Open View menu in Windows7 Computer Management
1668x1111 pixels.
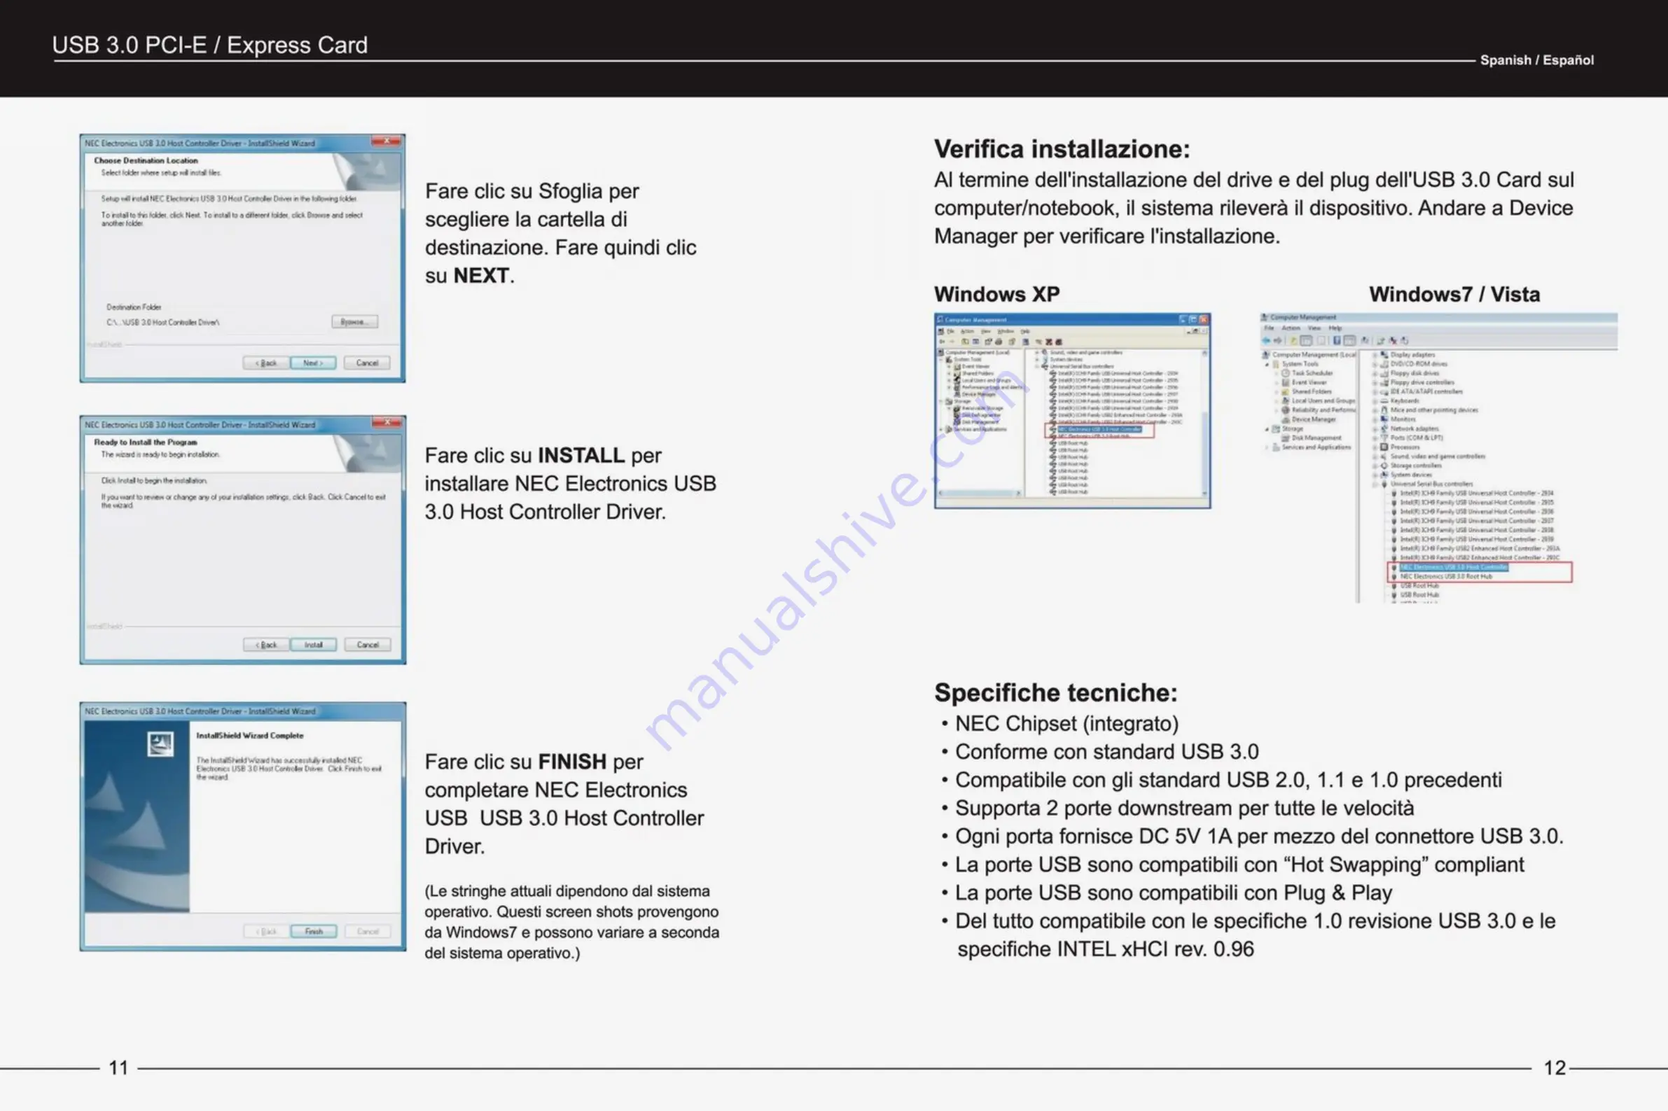1314,328
